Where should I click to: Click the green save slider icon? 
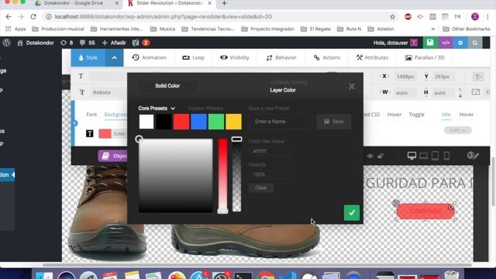[430, 43]
